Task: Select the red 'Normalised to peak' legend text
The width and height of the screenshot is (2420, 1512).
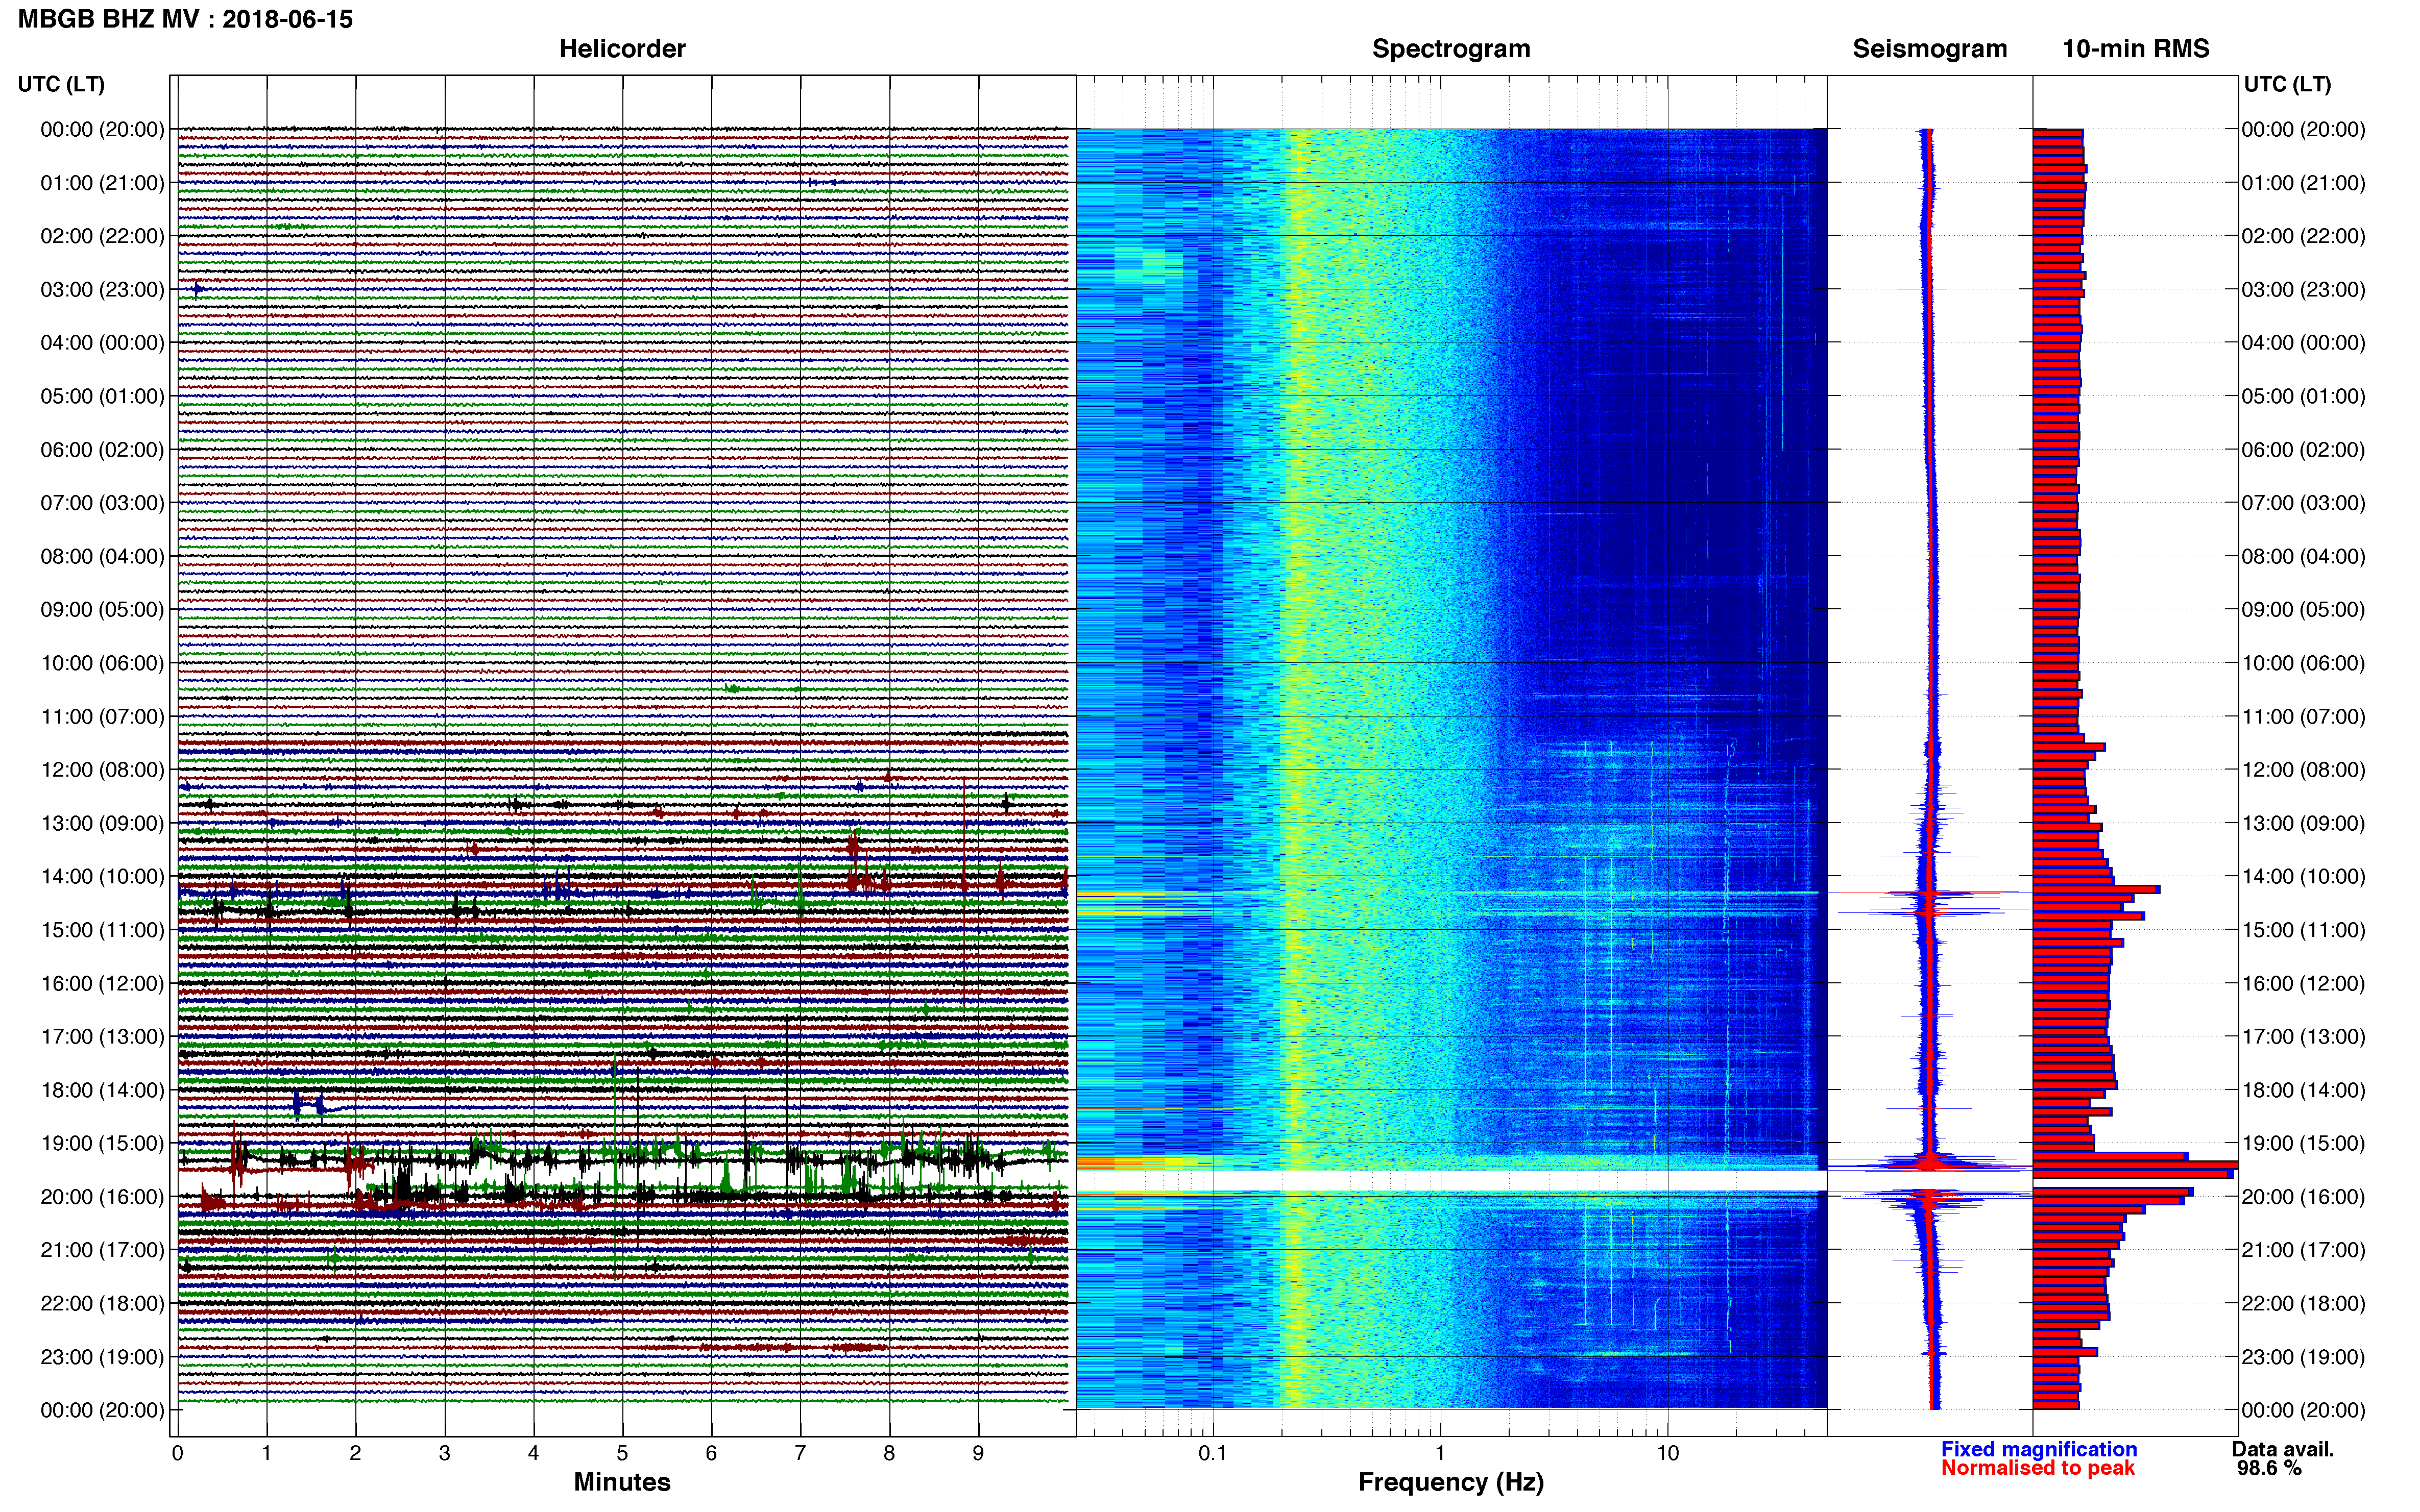Action: [2038, 1468]
